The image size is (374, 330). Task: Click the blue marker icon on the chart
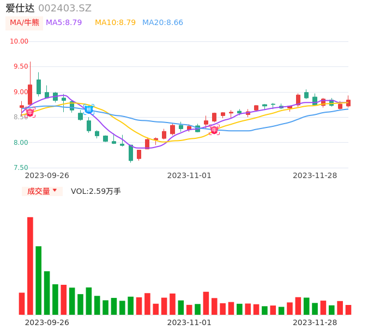pos(89,109)
